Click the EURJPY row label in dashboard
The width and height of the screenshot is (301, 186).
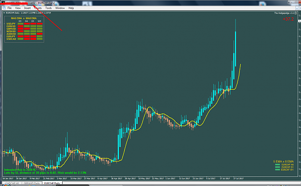(x=11, y=37)
